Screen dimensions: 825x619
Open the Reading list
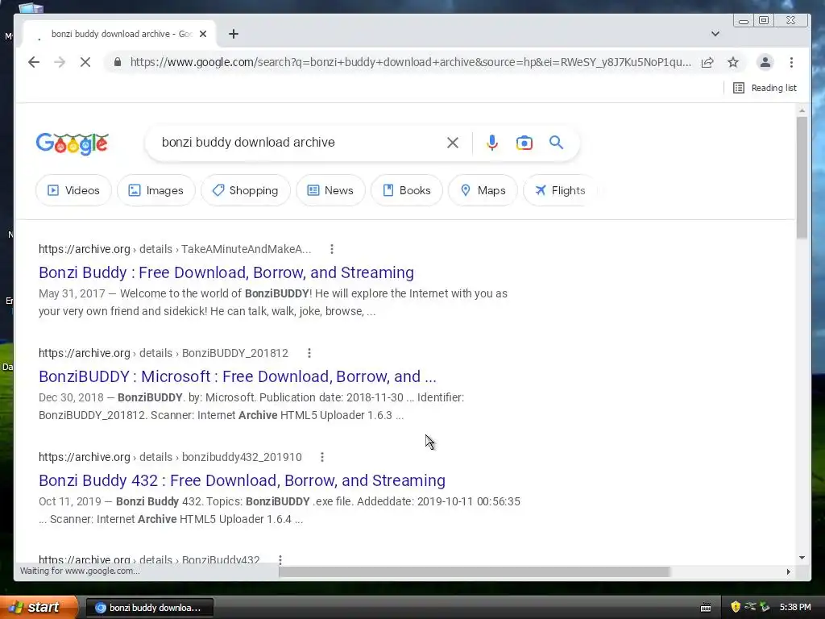[765, 88]
